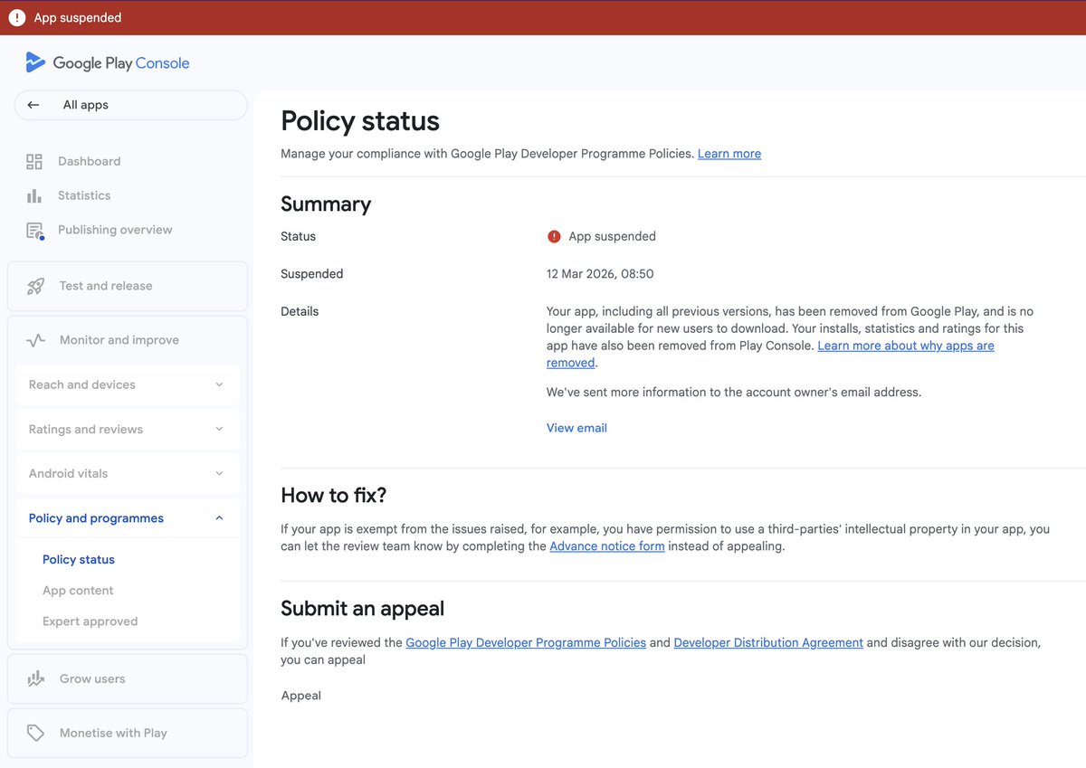Open App content in the sidebar
1086x768 pixels.
pyautogui.click(x=78, y=590)
